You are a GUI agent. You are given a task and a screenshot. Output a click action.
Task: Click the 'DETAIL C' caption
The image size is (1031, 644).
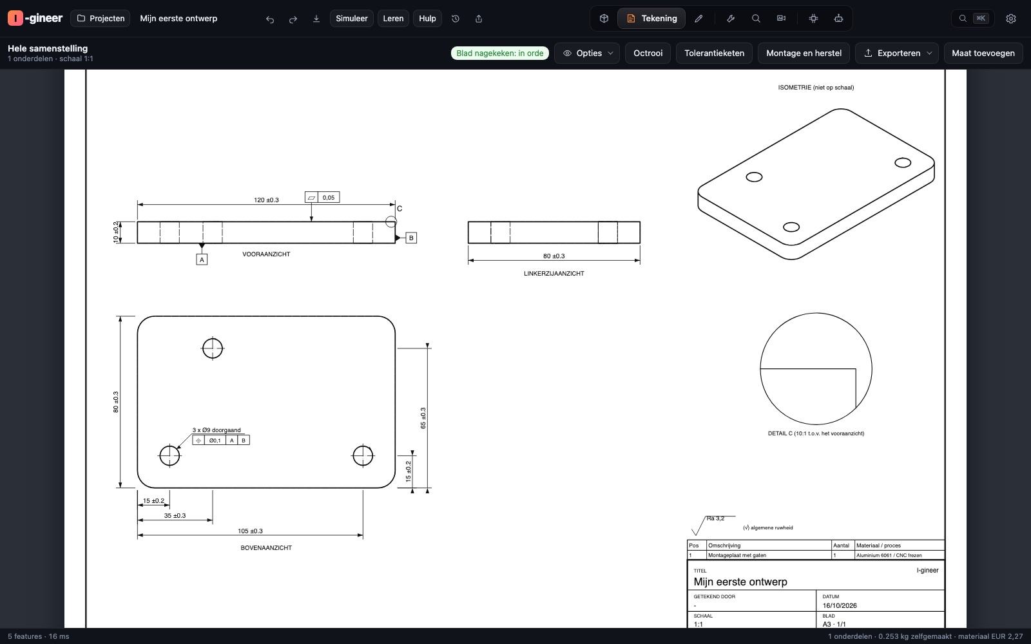[816, 433]
